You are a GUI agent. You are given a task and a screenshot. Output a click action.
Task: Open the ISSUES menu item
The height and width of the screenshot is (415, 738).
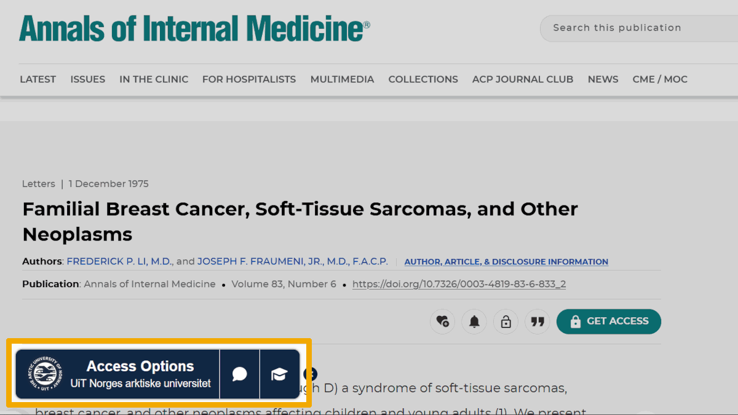pos(87,79)
